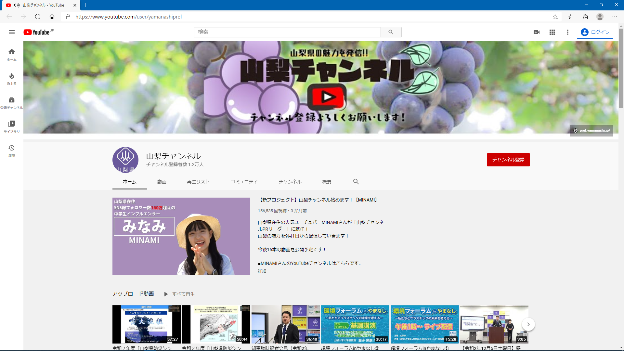Click the create video camera icon
Viewport: 624px width, 351px height.
tap(537, 32)
